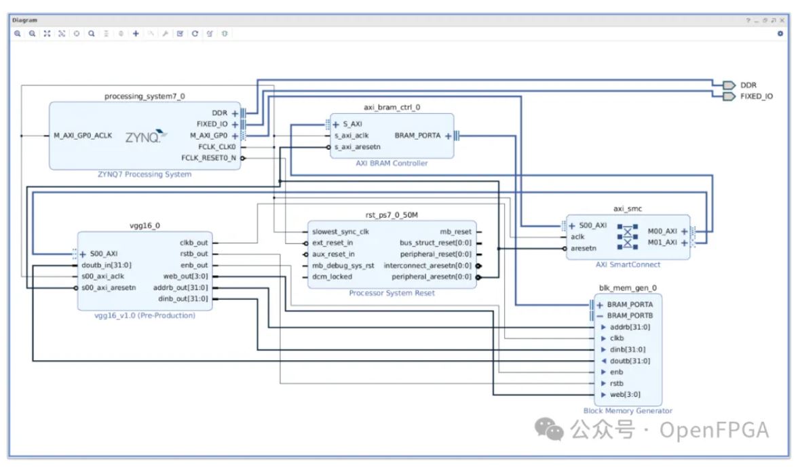Select the M_AXI_GP0_ACLK pin
This screenshot has height=472, width=800.
pyautogui.click(x=83, y=136)
